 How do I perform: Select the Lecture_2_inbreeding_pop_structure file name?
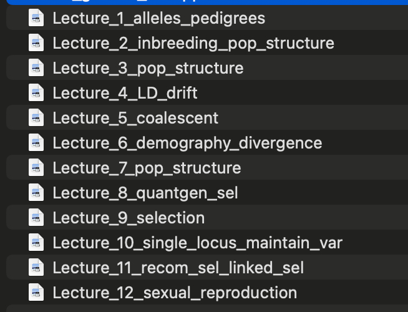[193, 43]
